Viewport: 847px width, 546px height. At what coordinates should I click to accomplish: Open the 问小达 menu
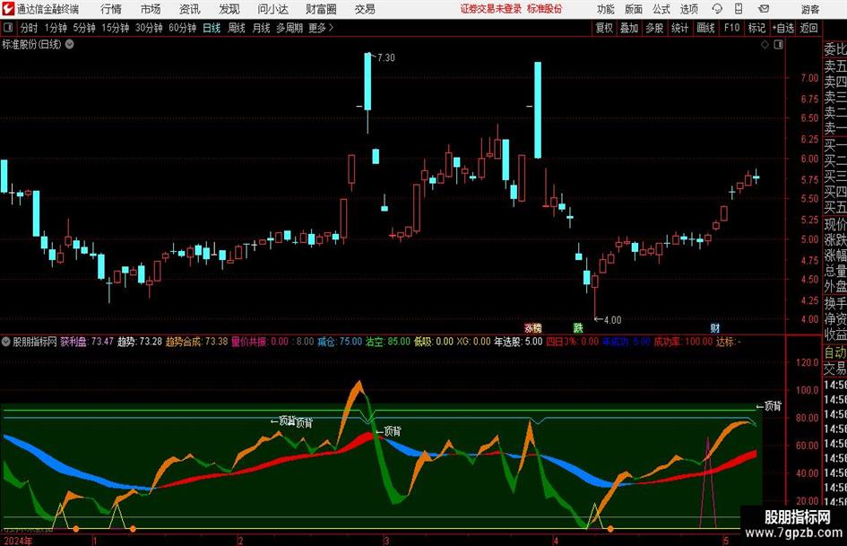(272, 9)
